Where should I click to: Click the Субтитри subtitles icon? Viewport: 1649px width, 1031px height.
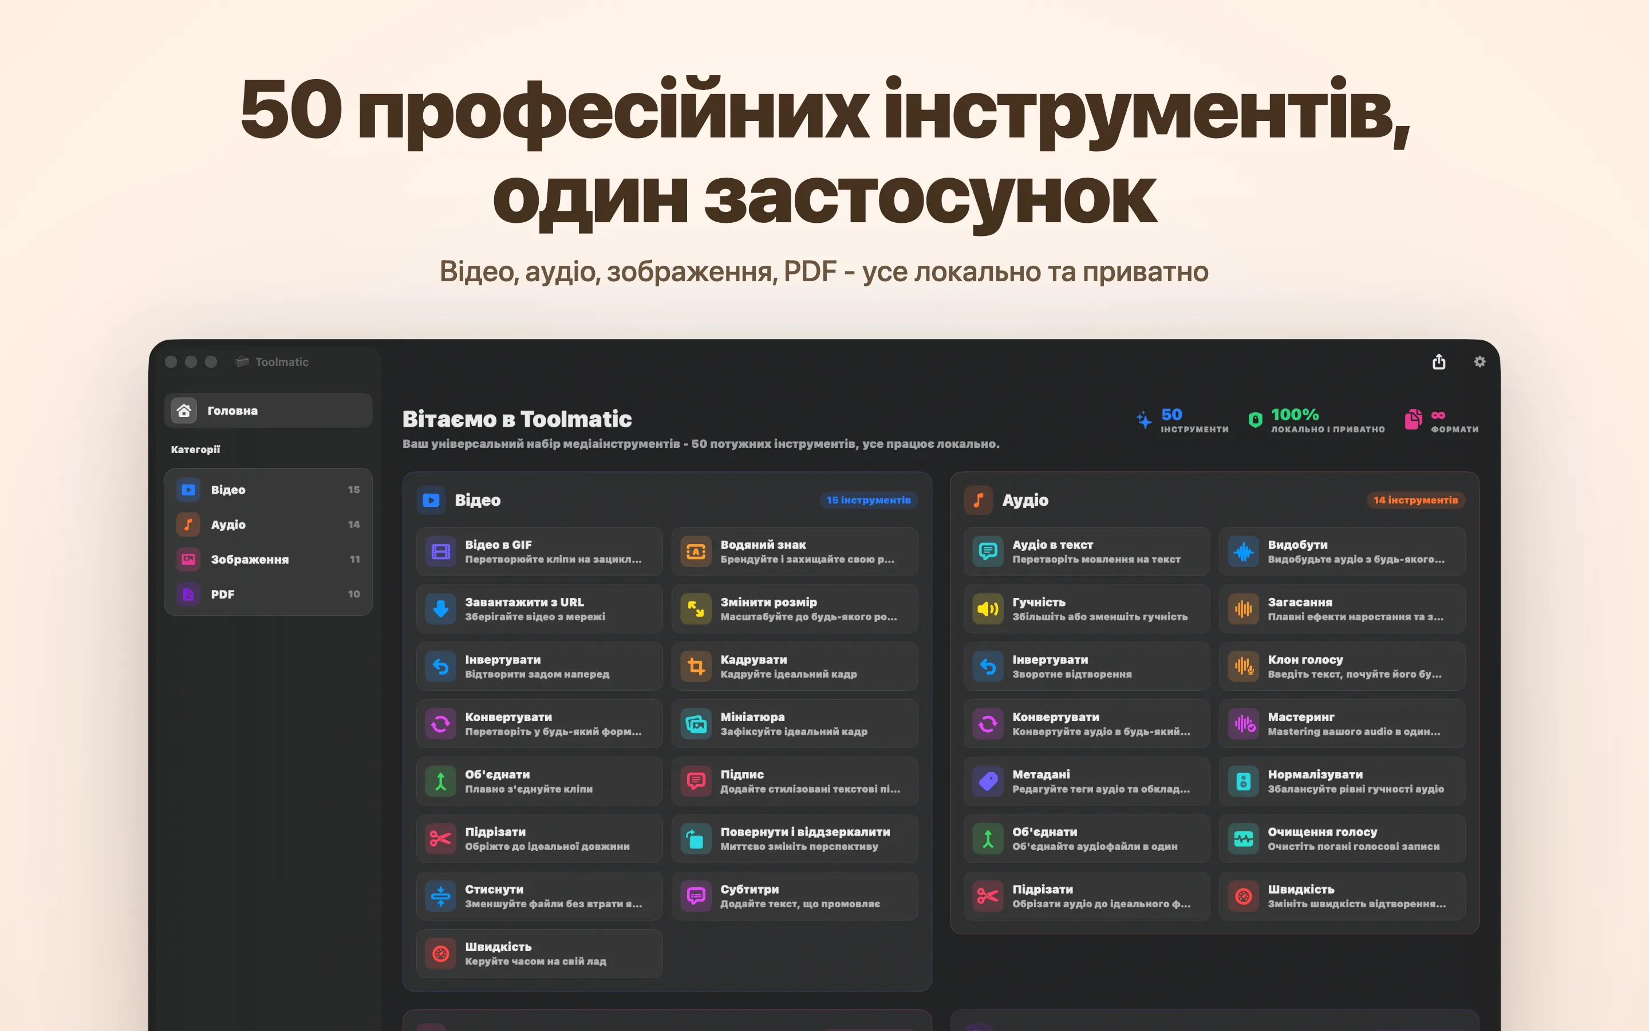pos(696,896)
